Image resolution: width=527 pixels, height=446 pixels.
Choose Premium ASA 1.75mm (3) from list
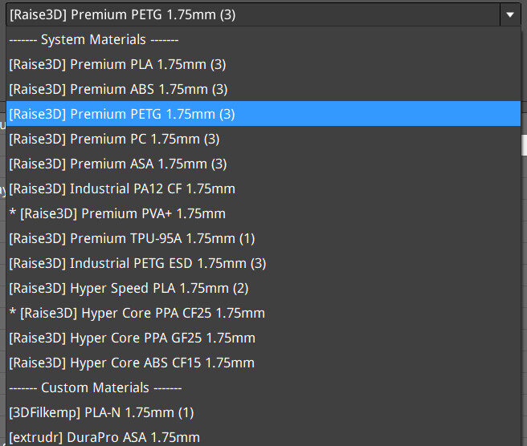pyautogui.click(x=118, y=164)
